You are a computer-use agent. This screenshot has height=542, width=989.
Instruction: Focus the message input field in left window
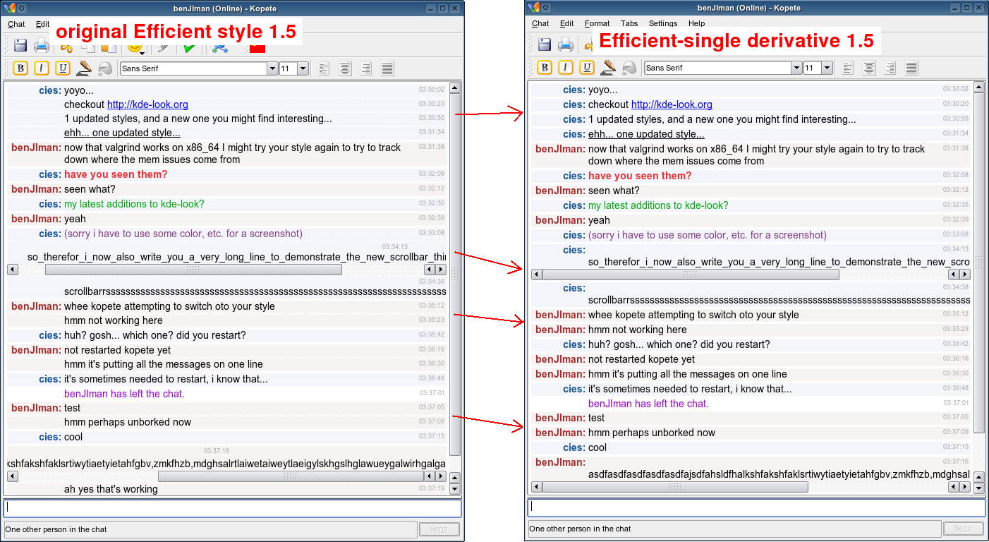pyautogui.click(x=232, y=508)
